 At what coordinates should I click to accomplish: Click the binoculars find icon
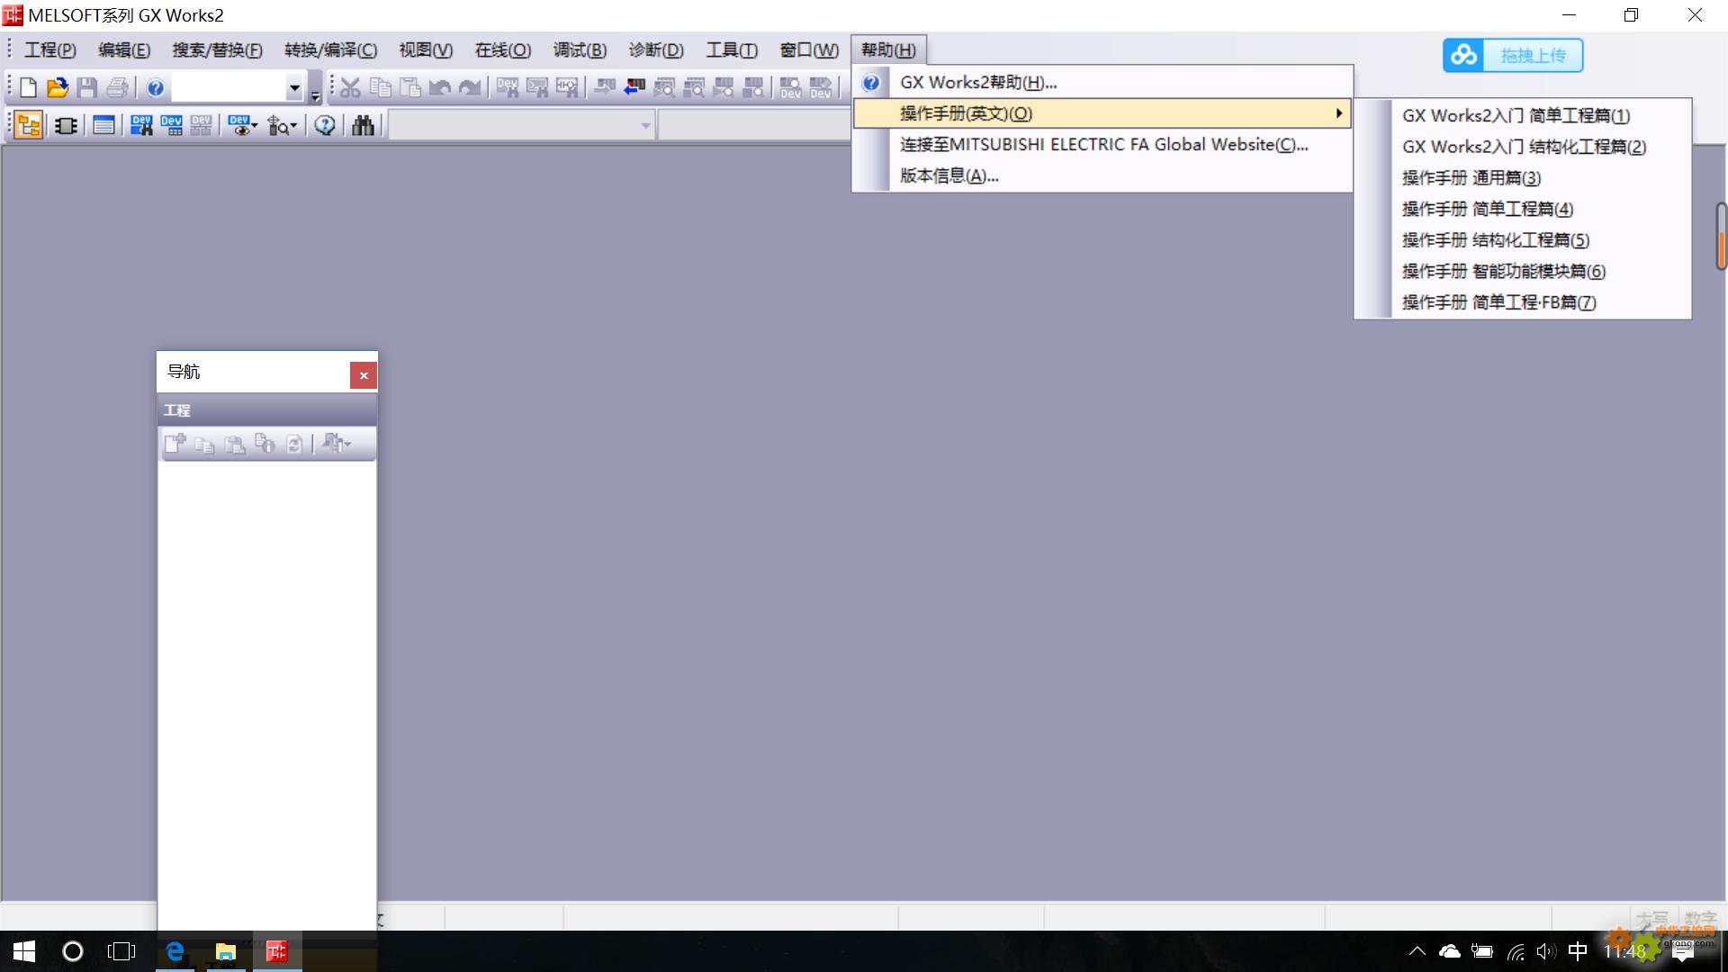[x=363, y=125]
